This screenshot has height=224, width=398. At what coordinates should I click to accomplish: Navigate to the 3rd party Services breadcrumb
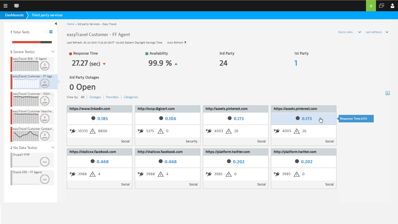tap(88, 24)
